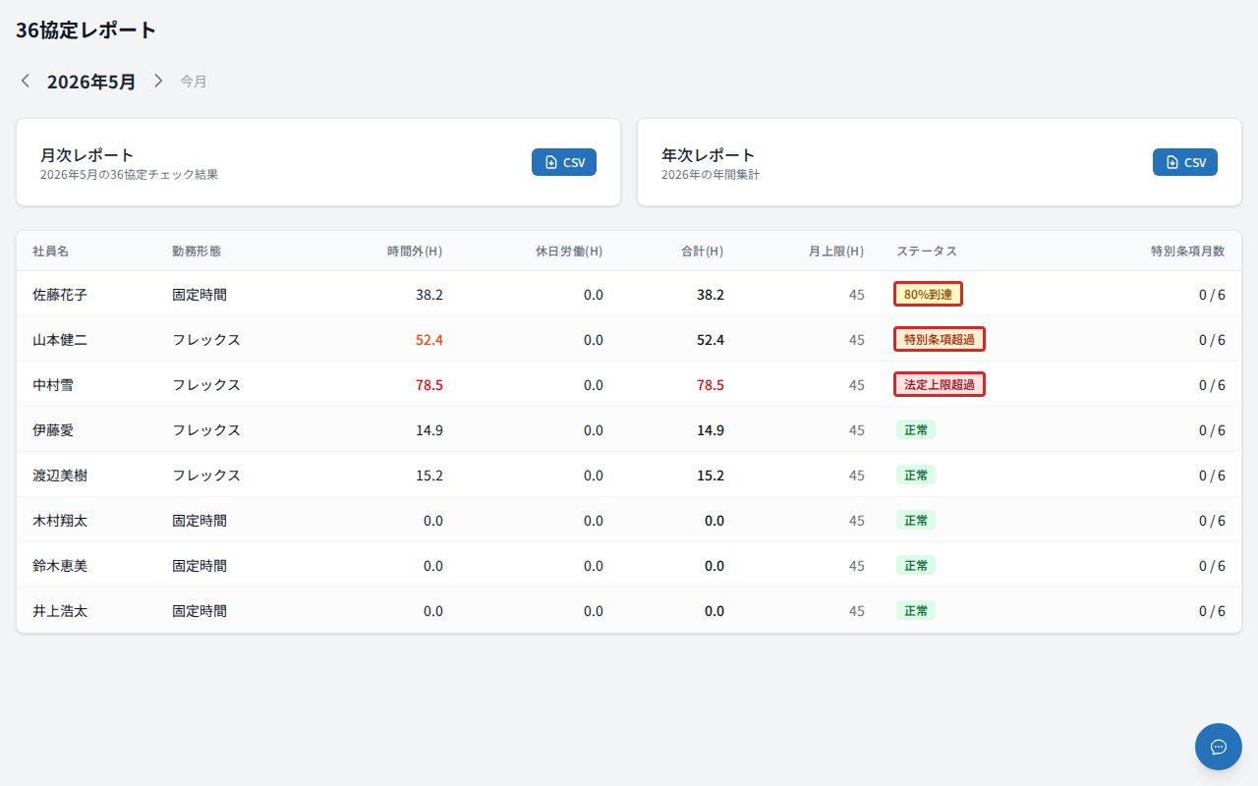
Task: Click orange overtime value 52.4
Action: click(429, 340)
